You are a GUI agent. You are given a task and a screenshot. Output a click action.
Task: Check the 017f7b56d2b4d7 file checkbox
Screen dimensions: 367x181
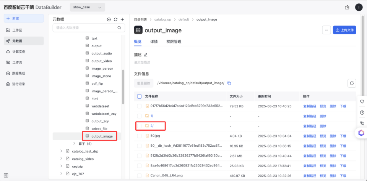point(139,106)
